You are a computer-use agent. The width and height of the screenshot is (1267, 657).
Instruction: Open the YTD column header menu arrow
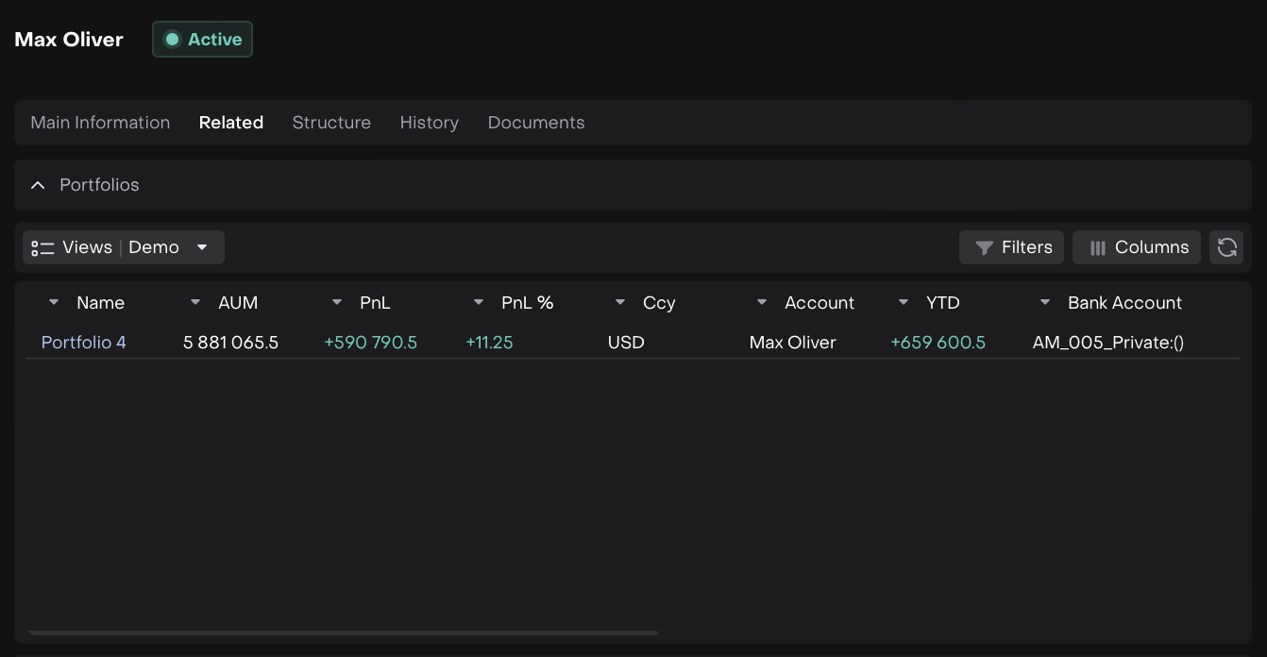click(904, 303)
